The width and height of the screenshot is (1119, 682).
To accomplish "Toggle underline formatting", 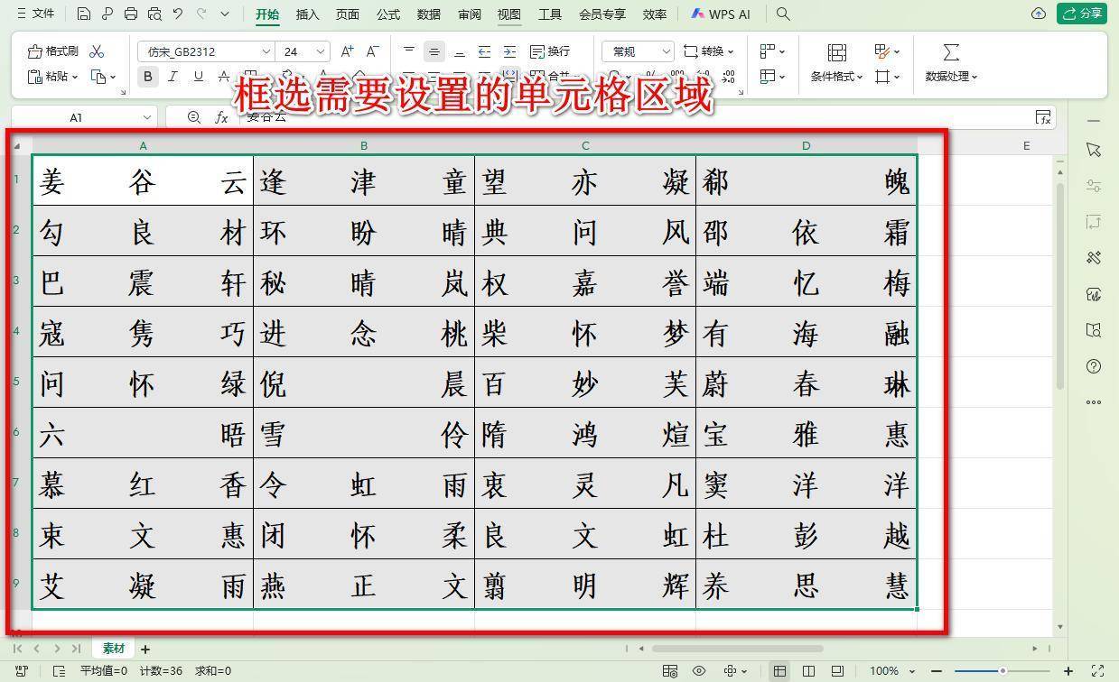I will click(x=198, y=77).
